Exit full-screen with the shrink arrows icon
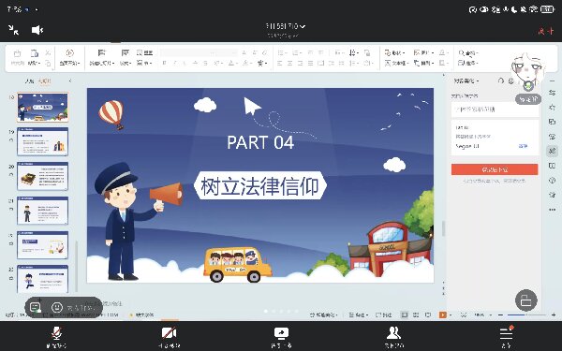The image size is (562, 351). (14, 30)
